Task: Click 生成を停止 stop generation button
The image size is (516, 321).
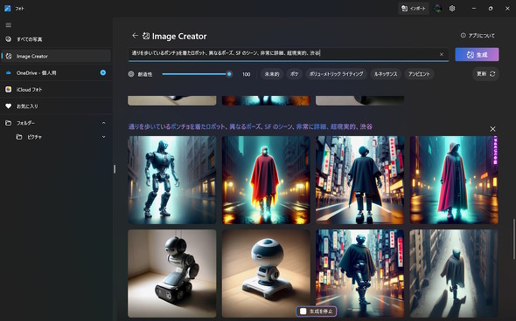Action: click(x=317, y=311)
